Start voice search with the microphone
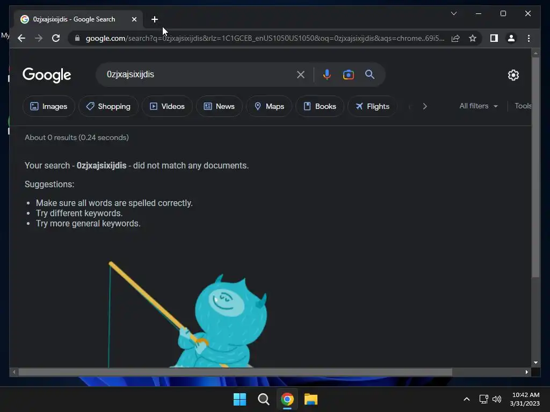Viewport: 550px width, 412px height. (327, 75)
